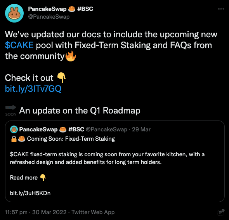Viewport: 229px width, 220px height.
Task: Click the PancakeSwap bunny profile avatar
Action: [x=14, y=13]
